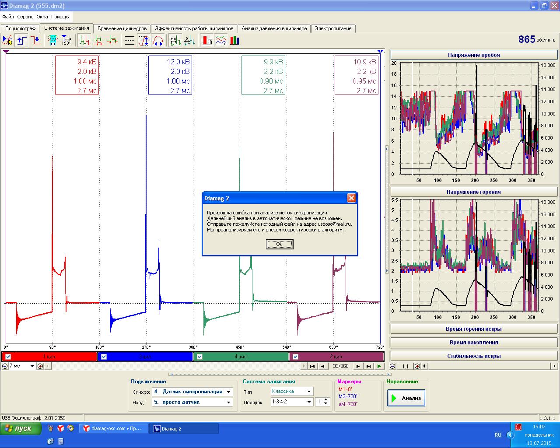This screenshot has width=560, height=448.
Task: Collapse the Напряжение горения panel header
Action: click(474, 192)
